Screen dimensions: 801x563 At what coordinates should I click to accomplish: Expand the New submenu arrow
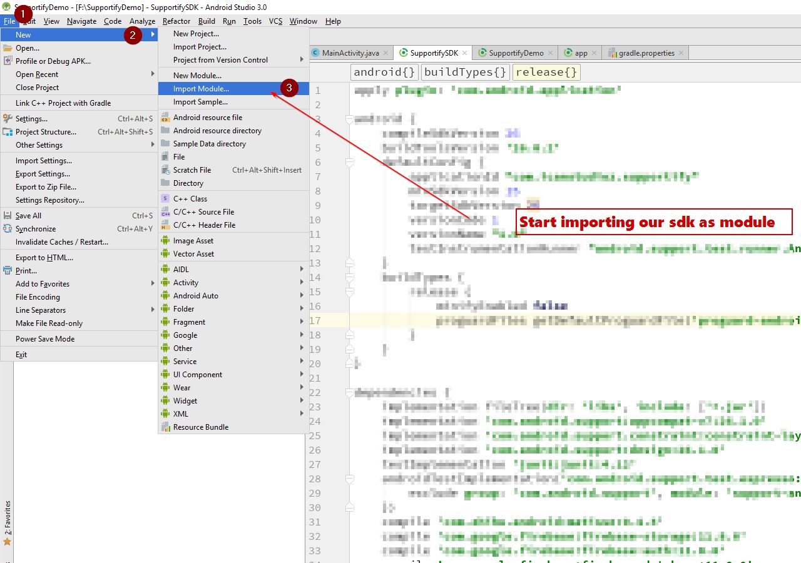[x=153, y=35]
